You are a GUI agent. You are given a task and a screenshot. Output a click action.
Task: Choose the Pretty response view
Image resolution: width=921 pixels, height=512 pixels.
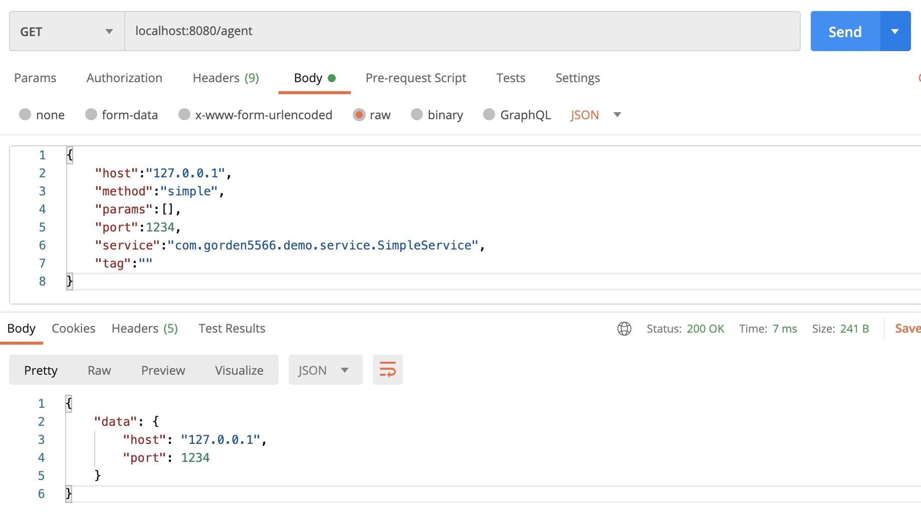pyautogui.click(x=41, y=370)
